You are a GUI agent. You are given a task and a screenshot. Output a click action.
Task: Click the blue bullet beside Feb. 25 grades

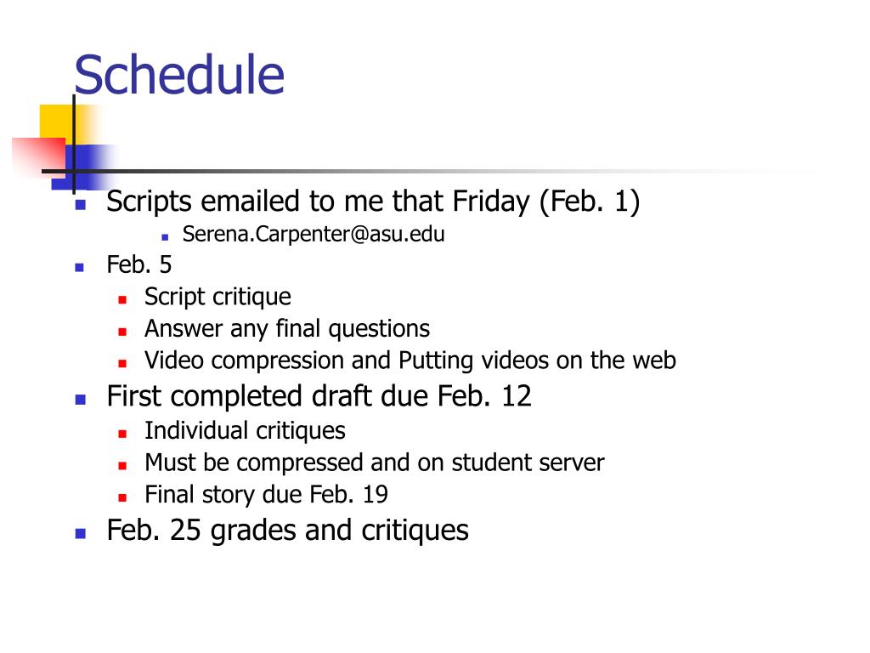point(81,534)
